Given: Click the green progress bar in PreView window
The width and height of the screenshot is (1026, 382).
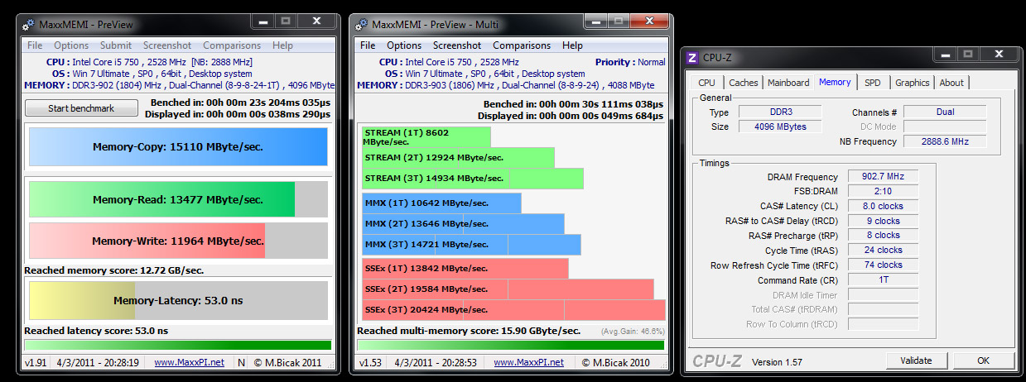Looking at the screenshot, I should [x=178, y=345].
